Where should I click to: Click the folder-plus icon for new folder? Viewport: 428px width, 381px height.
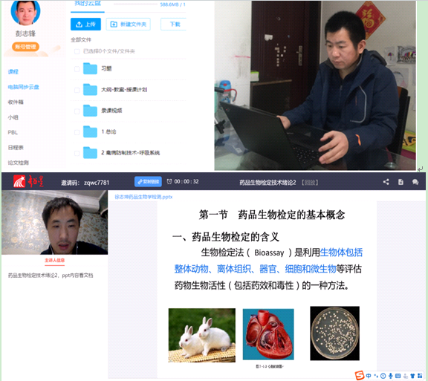114,25
